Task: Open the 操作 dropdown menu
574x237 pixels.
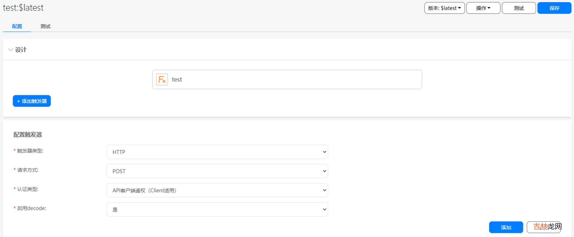Action: point(483,8)
